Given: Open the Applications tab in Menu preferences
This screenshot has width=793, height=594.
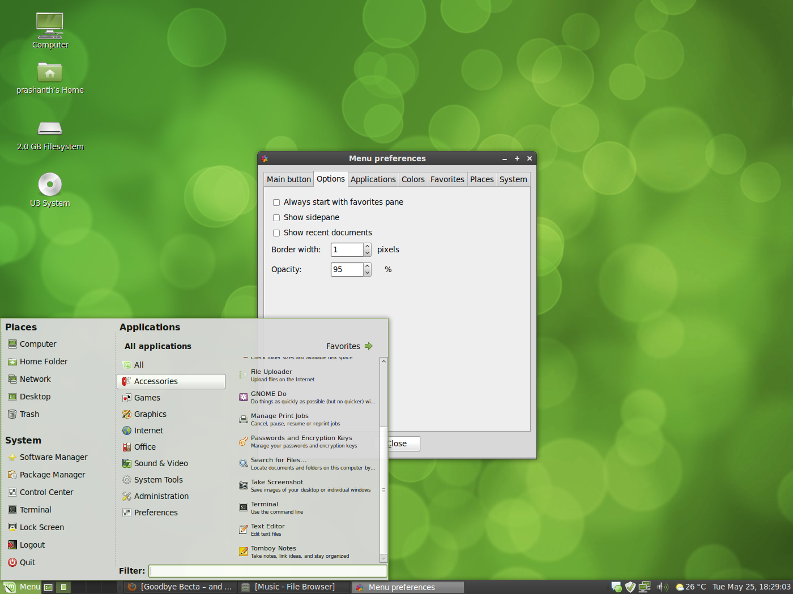Looking at the screenshot, I should click(x=373, y=179).
